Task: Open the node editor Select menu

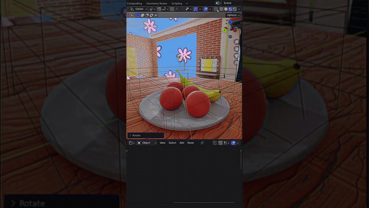Action: [x=172, y=143]
